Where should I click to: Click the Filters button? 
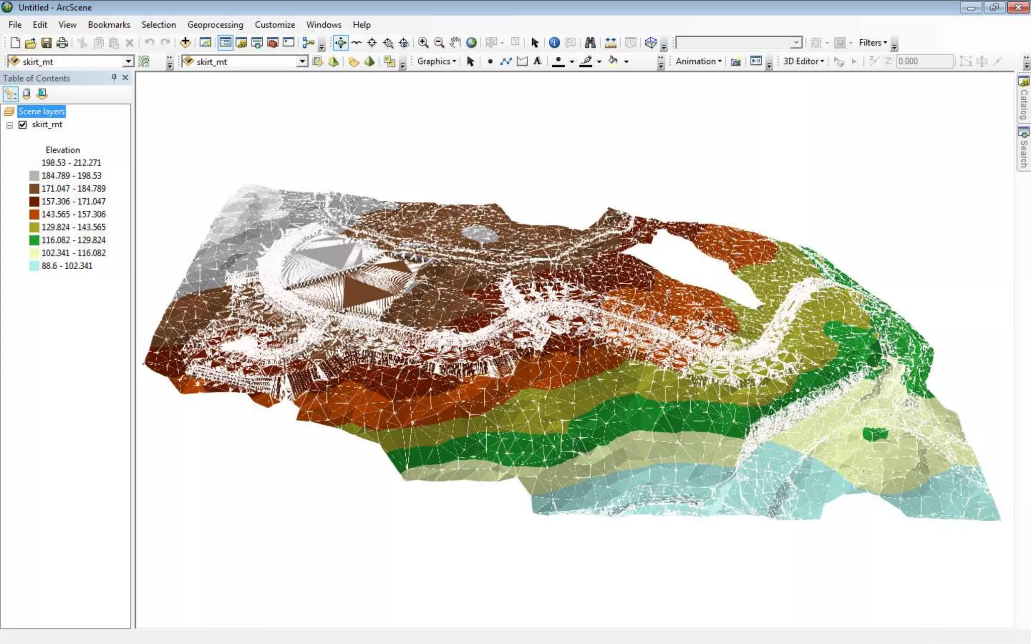[872, 43]
